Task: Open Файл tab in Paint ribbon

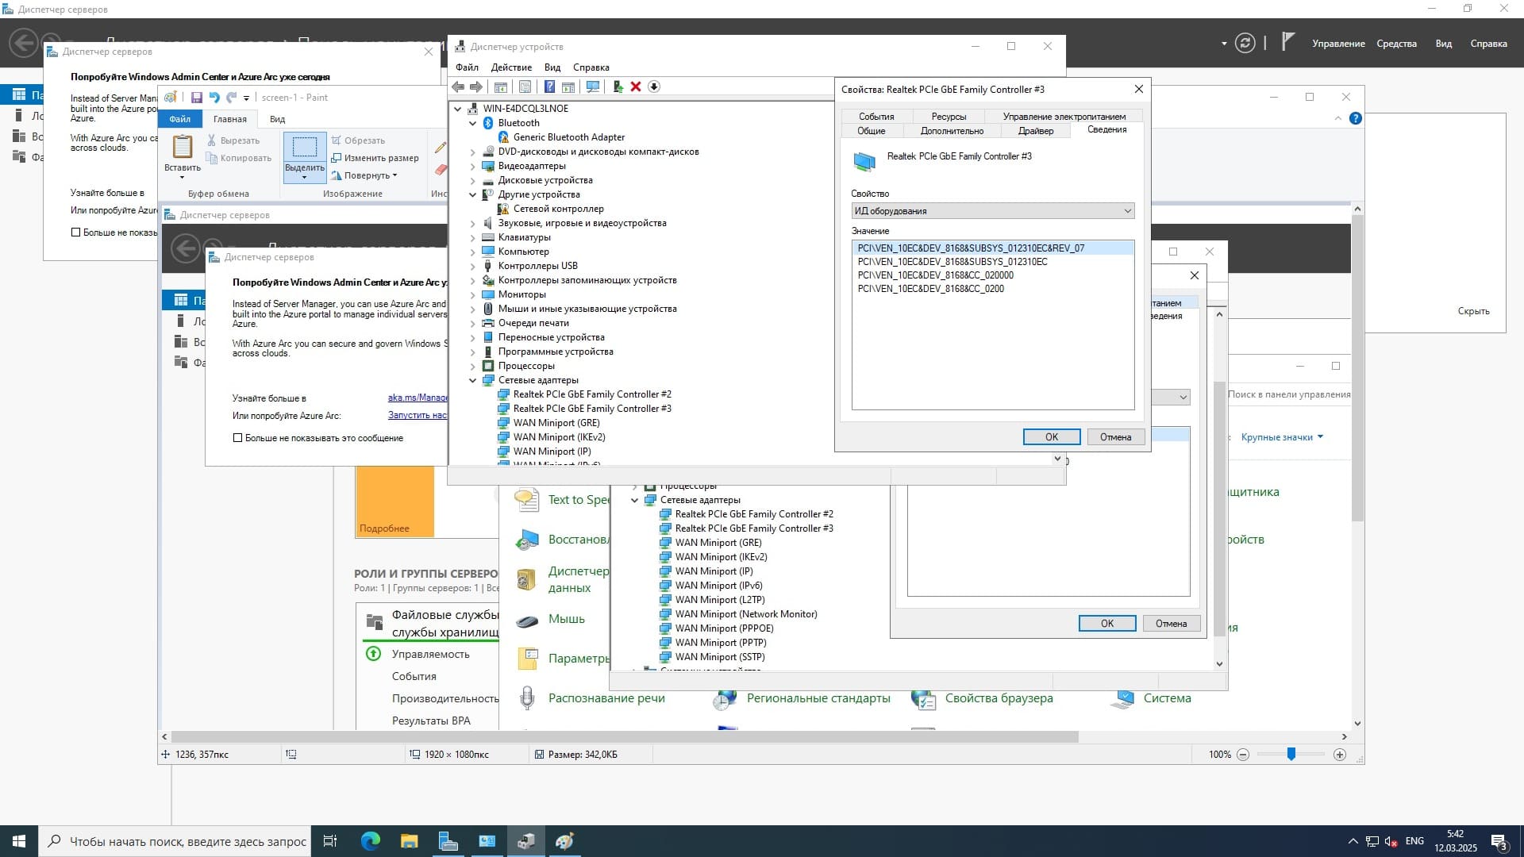Action: tap(179, 119)
